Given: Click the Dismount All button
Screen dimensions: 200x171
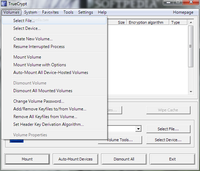Looking at the screenshot, I should point(124,159).
